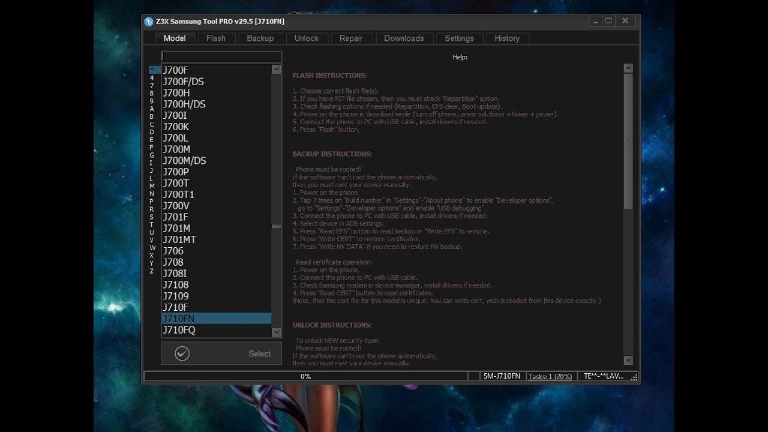Select model J700H

pos(216,93)
